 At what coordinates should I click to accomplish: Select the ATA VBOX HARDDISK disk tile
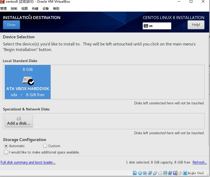[x=28, y=82]
